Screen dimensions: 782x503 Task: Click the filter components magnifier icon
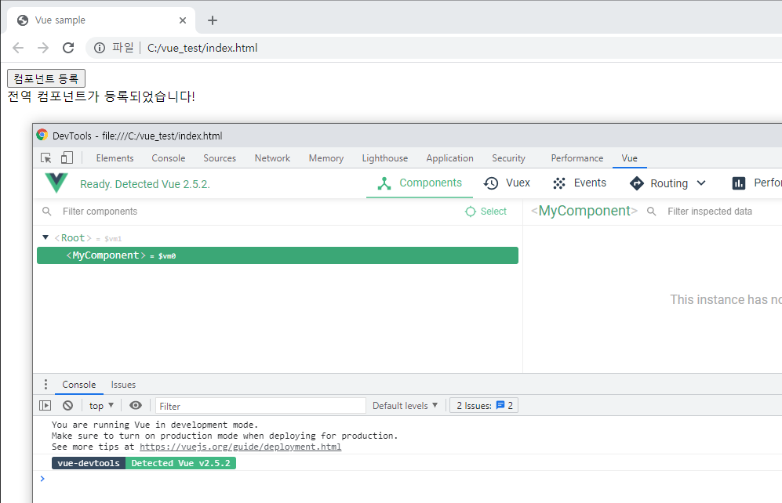click(47, 212)
